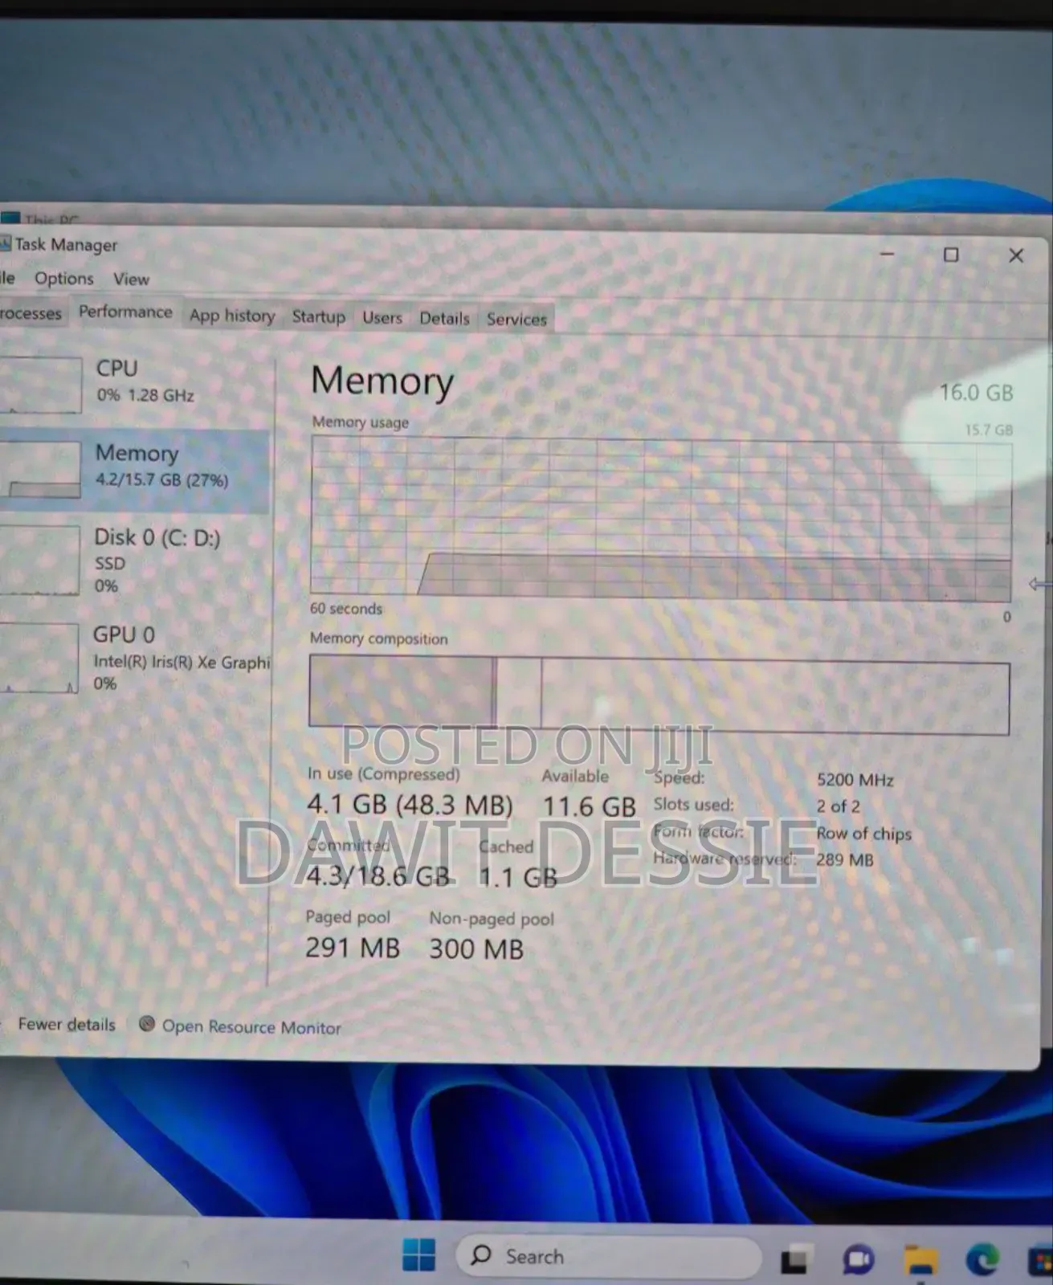This screenshot has height=1285, width=1053.
Task: Select Memory in the performance sidebar
Action: click(135, 470)
